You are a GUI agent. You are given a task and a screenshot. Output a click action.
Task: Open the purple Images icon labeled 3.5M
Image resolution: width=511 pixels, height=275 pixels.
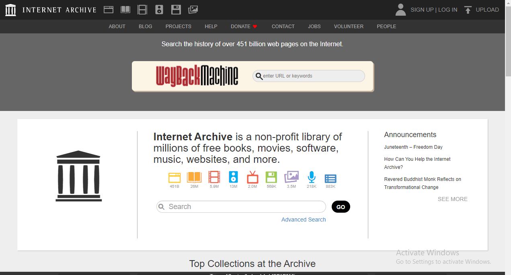(291, 177)
